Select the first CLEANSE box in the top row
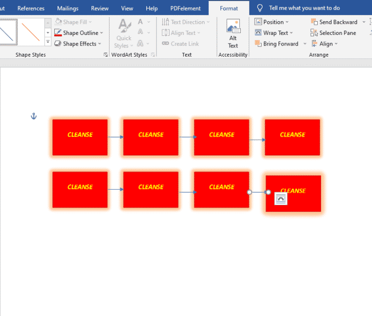This screenshot has width=372, height=316. tap(80, 137)
